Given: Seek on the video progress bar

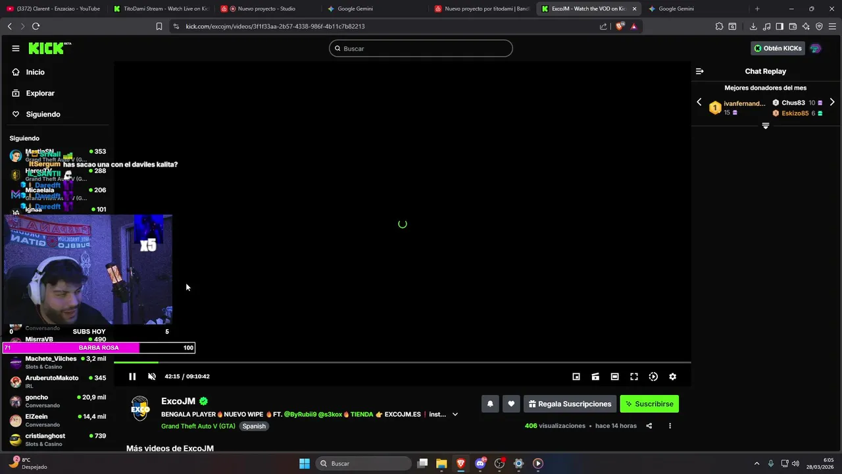Looking at the screenshot, I should pyautogui.click(x=402, y=362).
